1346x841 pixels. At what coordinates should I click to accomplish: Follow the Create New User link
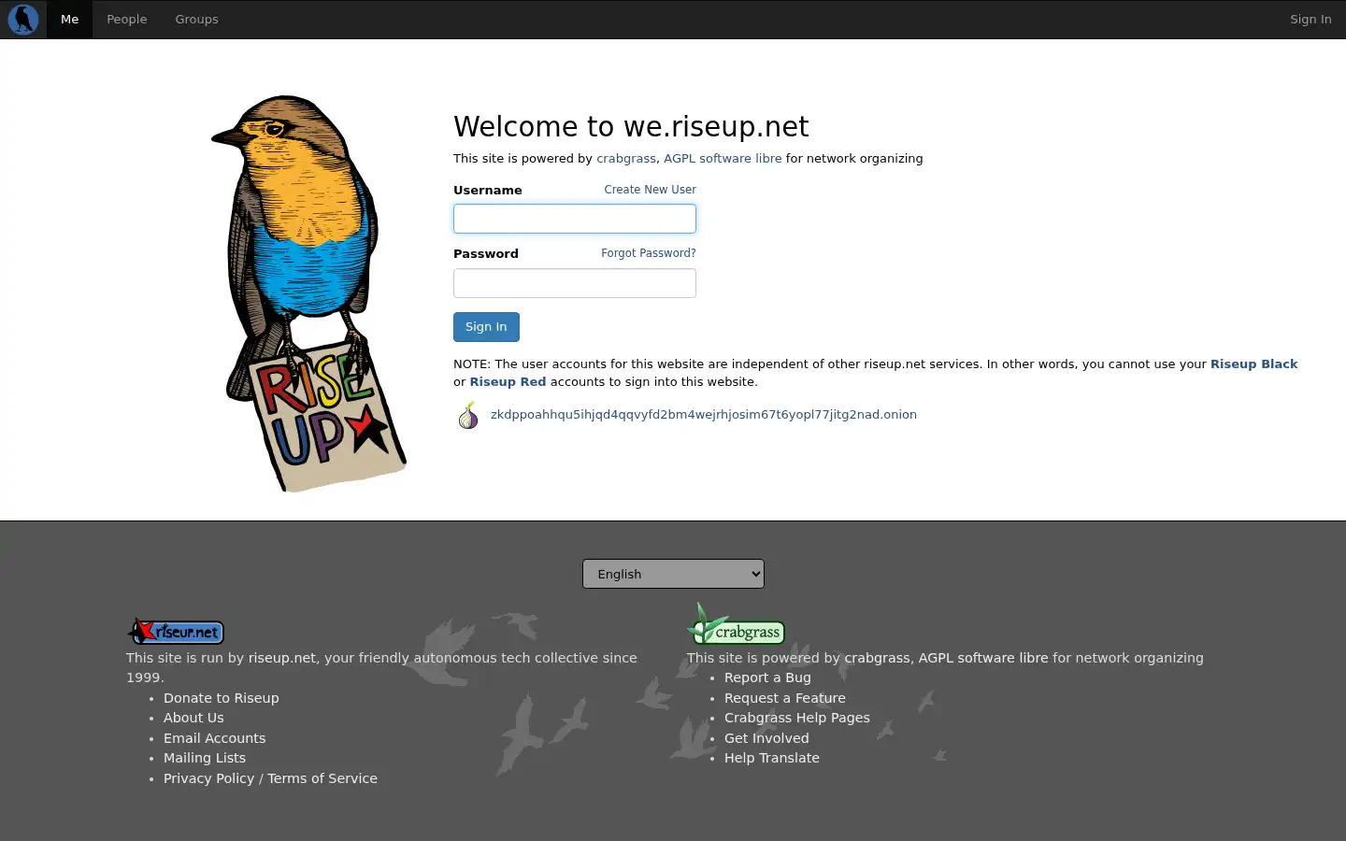coord(650,190)
